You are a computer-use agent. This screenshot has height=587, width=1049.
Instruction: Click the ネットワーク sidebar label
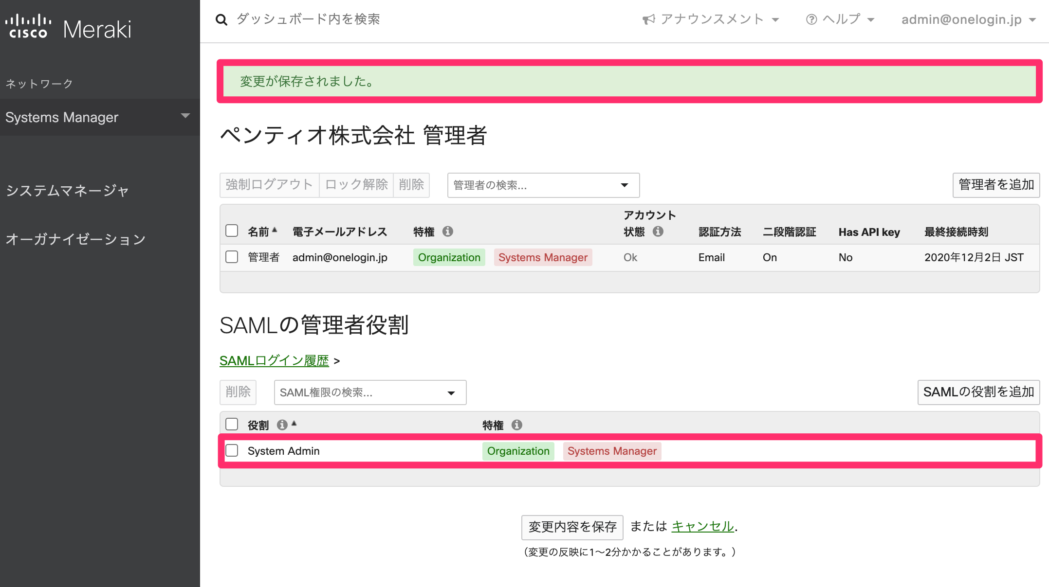[x=39, y=84]
